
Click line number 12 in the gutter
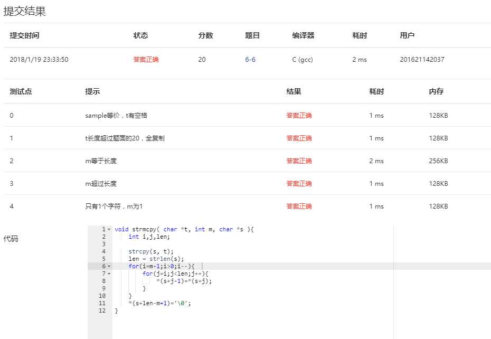point(102,311)
